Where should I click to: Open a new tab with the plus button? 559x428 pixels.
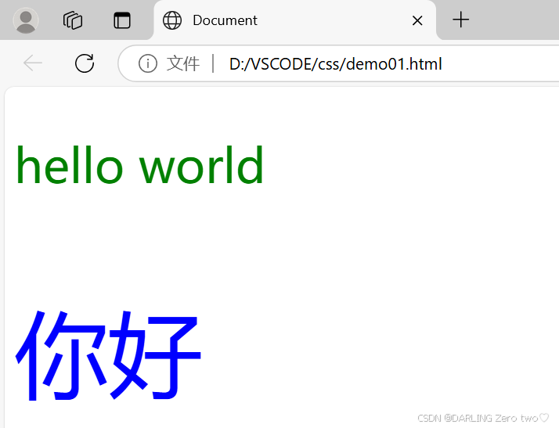[460, 20]
